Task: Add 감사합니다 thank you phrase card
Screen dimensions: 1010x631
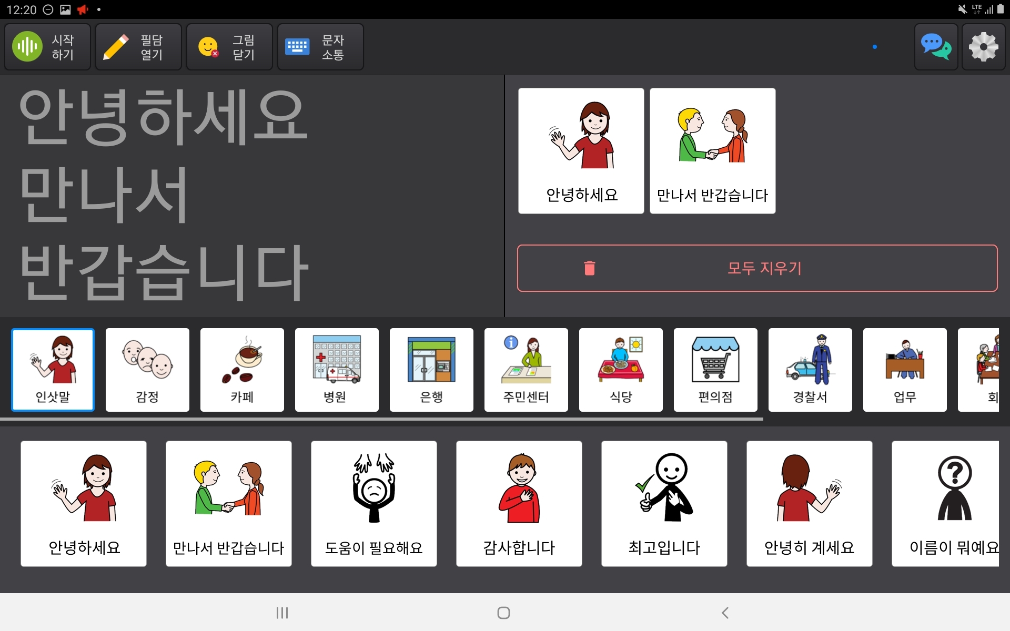Action: [x=519, y=504]
